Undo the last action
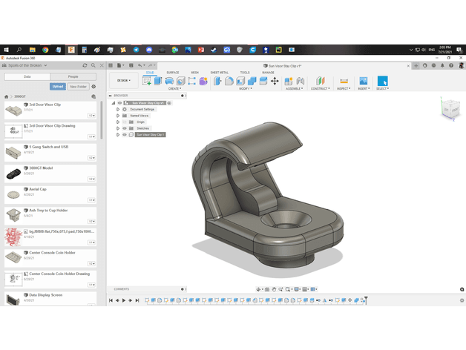This screenshot has height=350, width=466. [x=140, y=65]
